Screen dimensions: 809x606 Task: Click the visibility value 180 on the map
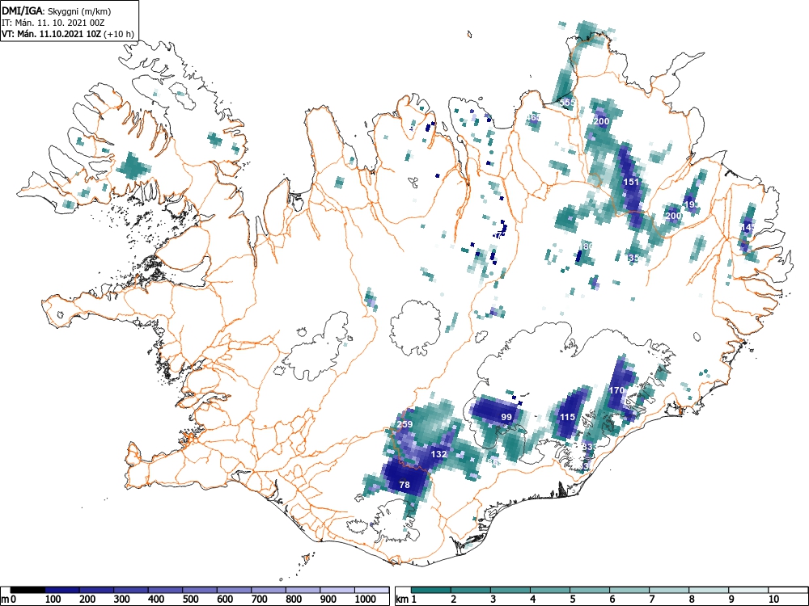click(586, 246)
